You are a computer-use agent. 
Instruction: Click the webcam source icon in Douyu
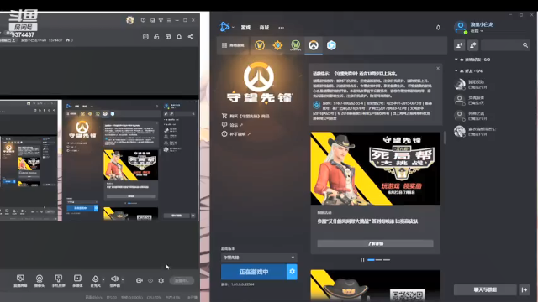(40, 281)
